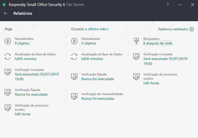Click 'Nunca foi executada' under Verificação de Vulnerabilidade
The height and width of the screenshot is (138, 198).
[x=98, y=99]
